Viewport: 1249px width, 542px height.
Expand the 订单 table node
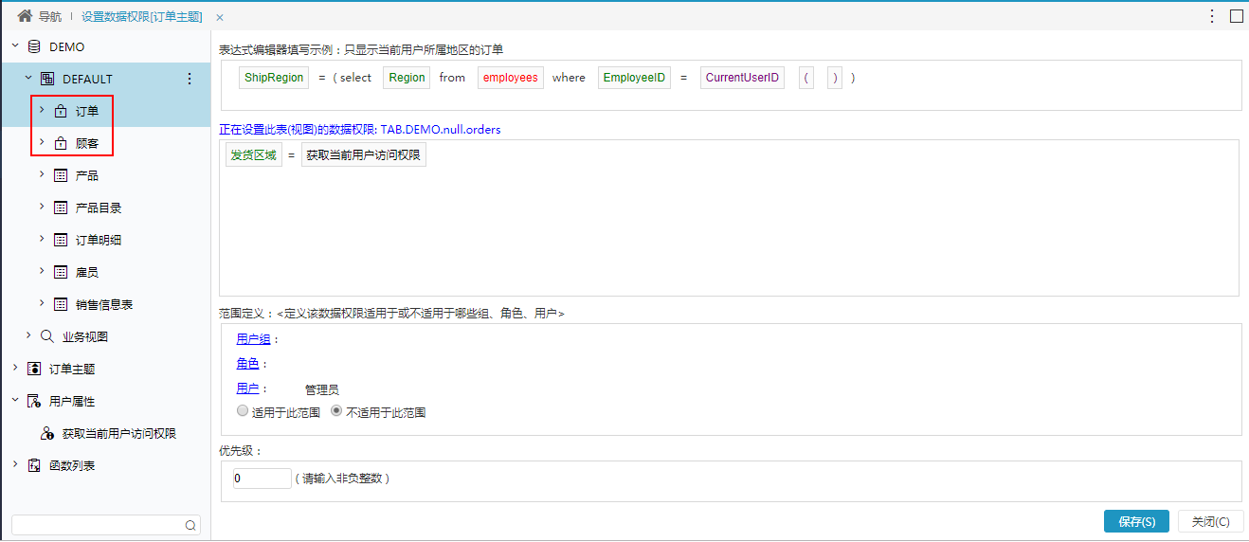click(42, 111)
